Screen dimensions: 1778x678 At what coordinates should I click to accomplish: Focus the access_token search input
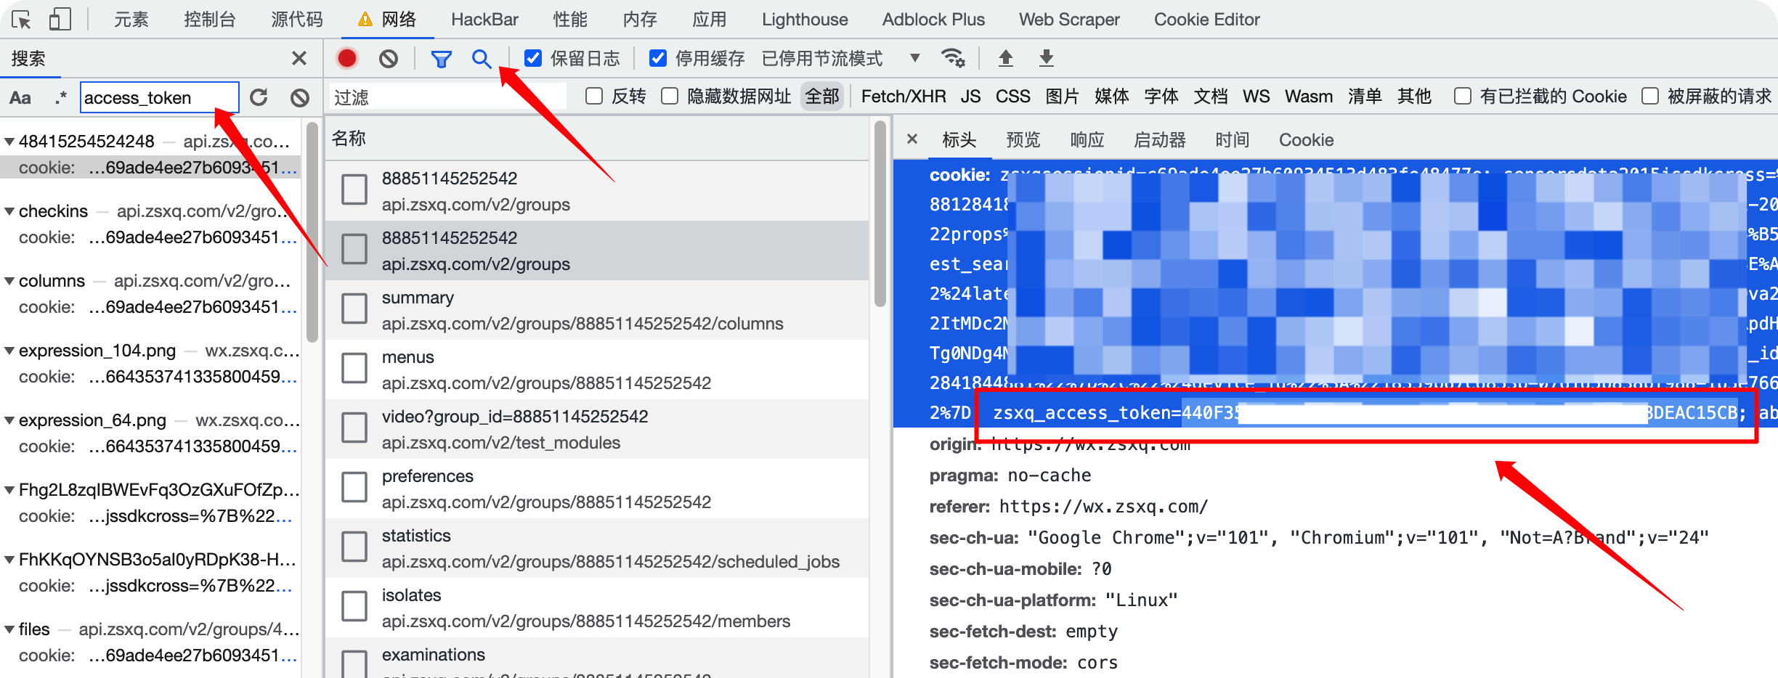point(159,97)
